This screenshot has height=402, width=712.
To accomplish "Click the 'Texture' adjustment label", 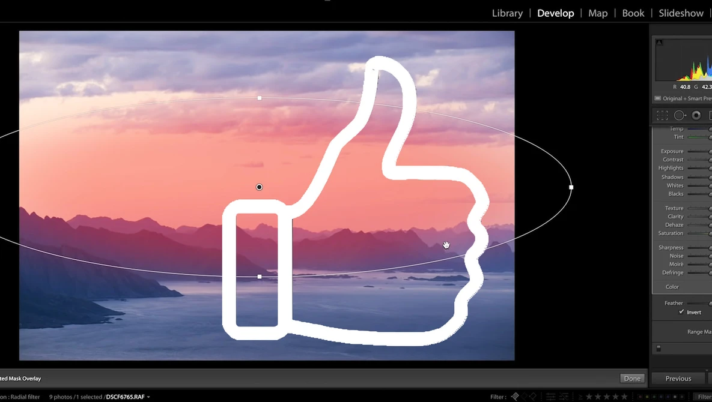I will click(x=674, y=208).
